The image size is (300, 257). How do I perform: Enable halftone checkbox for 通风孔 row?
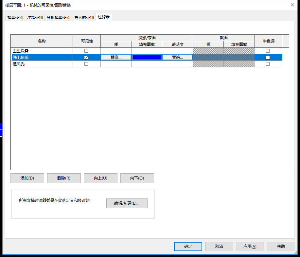click(268, 64)
